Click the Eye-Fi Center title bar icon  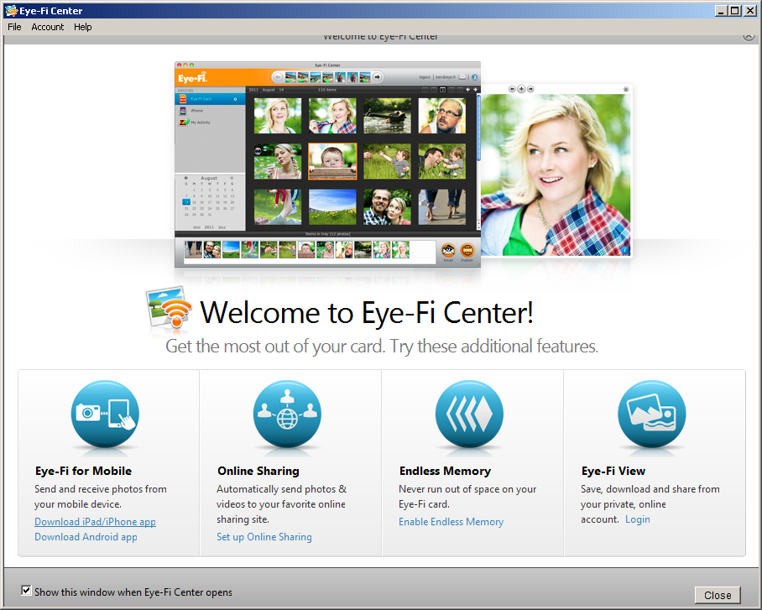pos(11,11)
